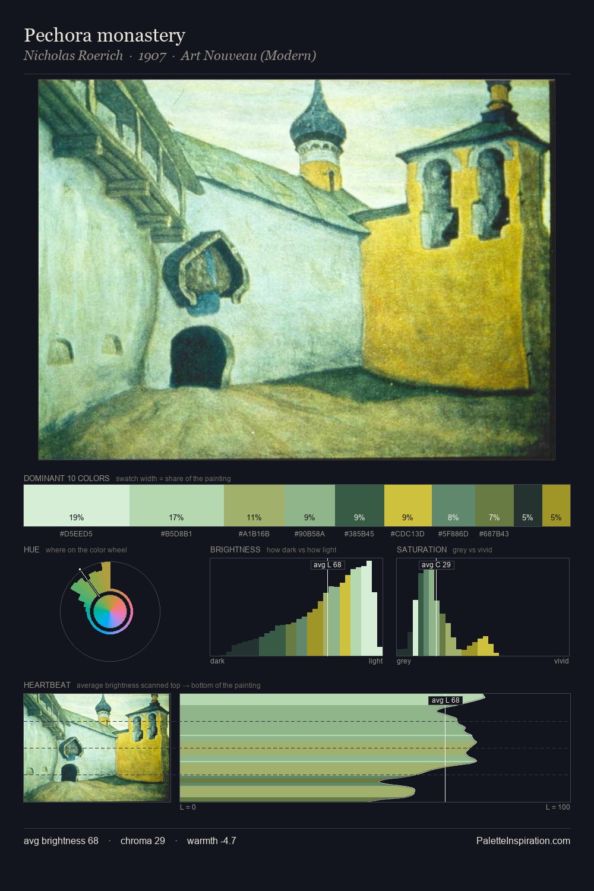Click the 'vivid' axis label in Saturation
This screenshot has height=891, width=594.
point(561,661)
